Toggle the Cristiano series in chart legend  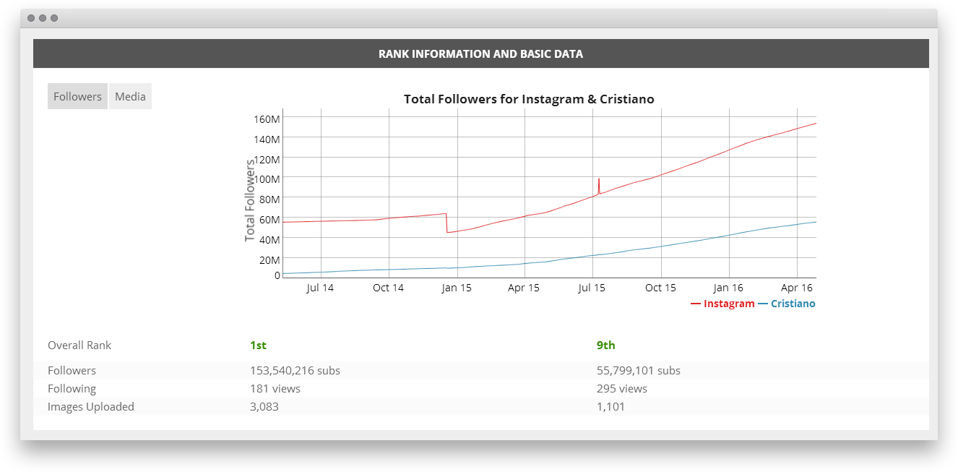(787, 304)
